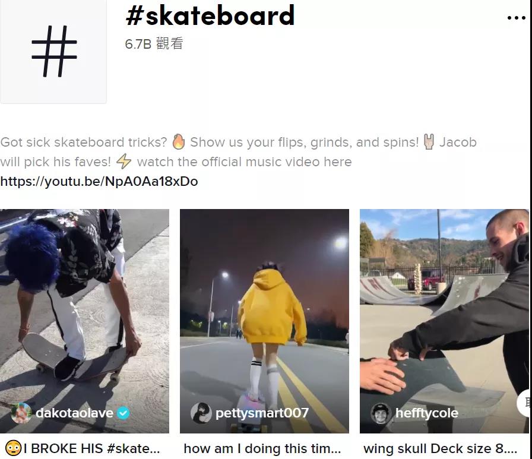Click the 6.7B views count text
The height and width of the screenshot is (459, 532).
(x=154, y=44)
